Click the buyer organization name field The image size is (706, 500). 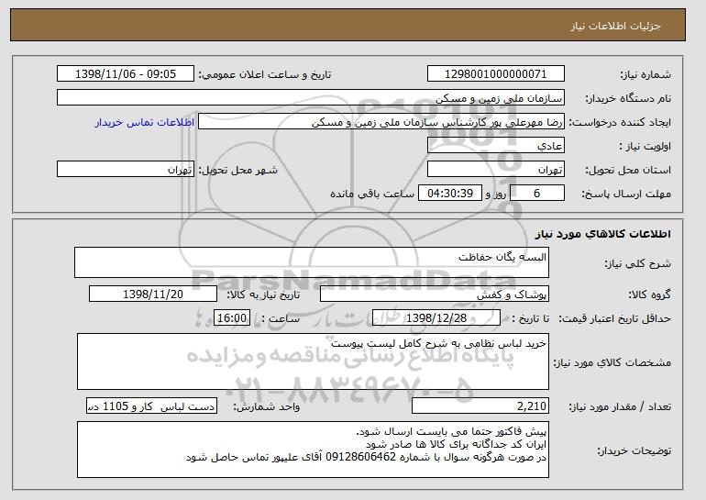(x=311, y=98)
